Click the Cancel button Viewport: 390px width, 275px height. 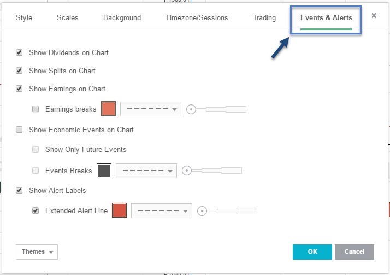coord(354,252)
